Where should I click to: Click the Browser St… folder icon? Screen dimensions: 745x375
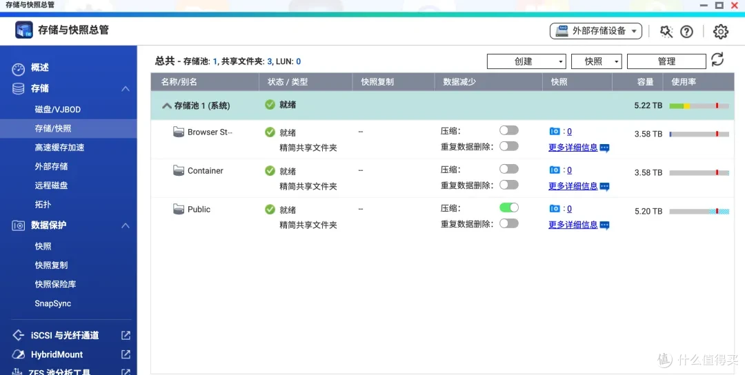(179, 132)
